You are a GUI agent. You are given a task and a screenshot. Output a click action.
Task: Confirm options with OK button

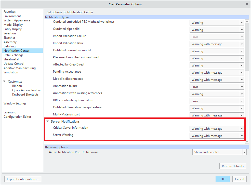[223, 179]
